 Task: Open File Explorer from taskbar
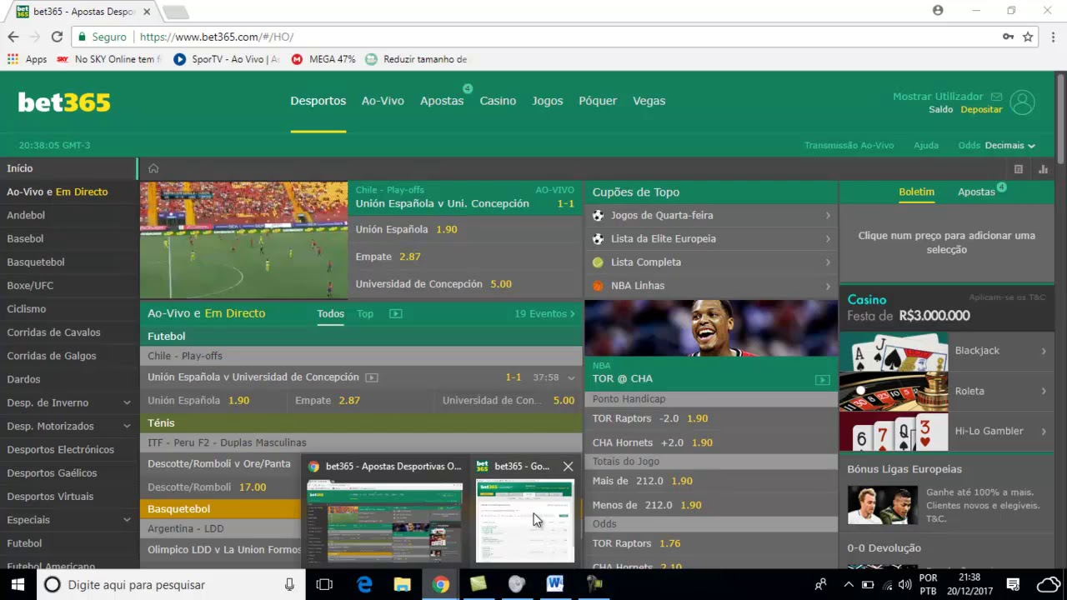(x=402, y=584)
